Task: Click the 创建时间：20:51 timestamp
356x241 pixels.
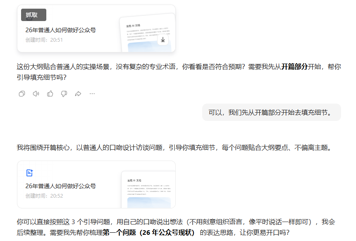Action: click(x=44, y=40)
